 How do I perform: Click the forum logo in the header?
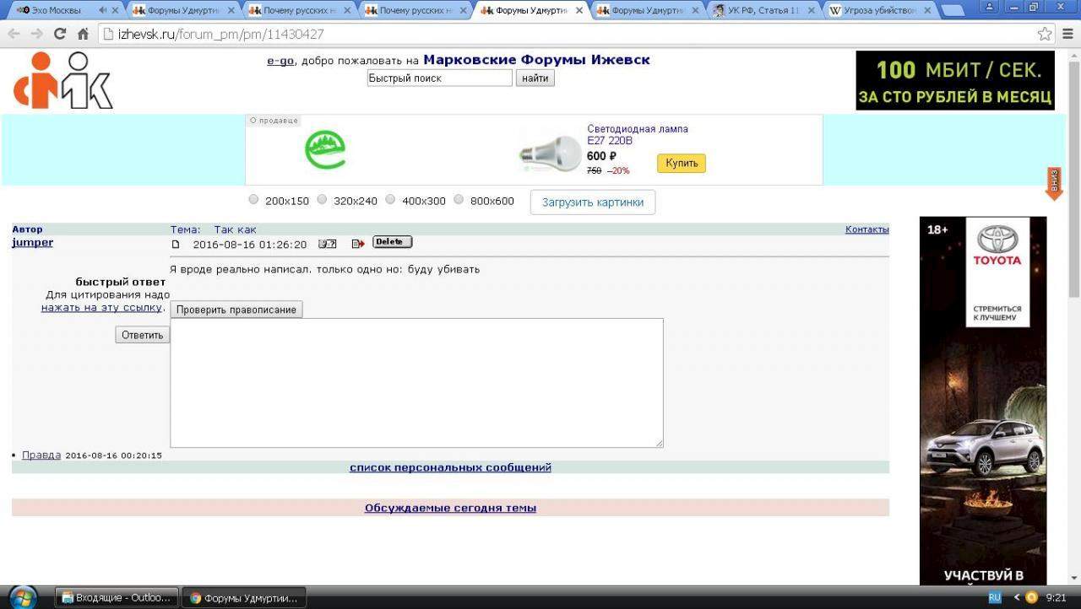(62, 81)
